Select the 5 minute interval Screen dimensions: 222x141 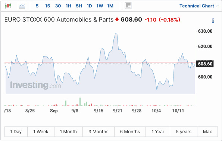[37, 6]
